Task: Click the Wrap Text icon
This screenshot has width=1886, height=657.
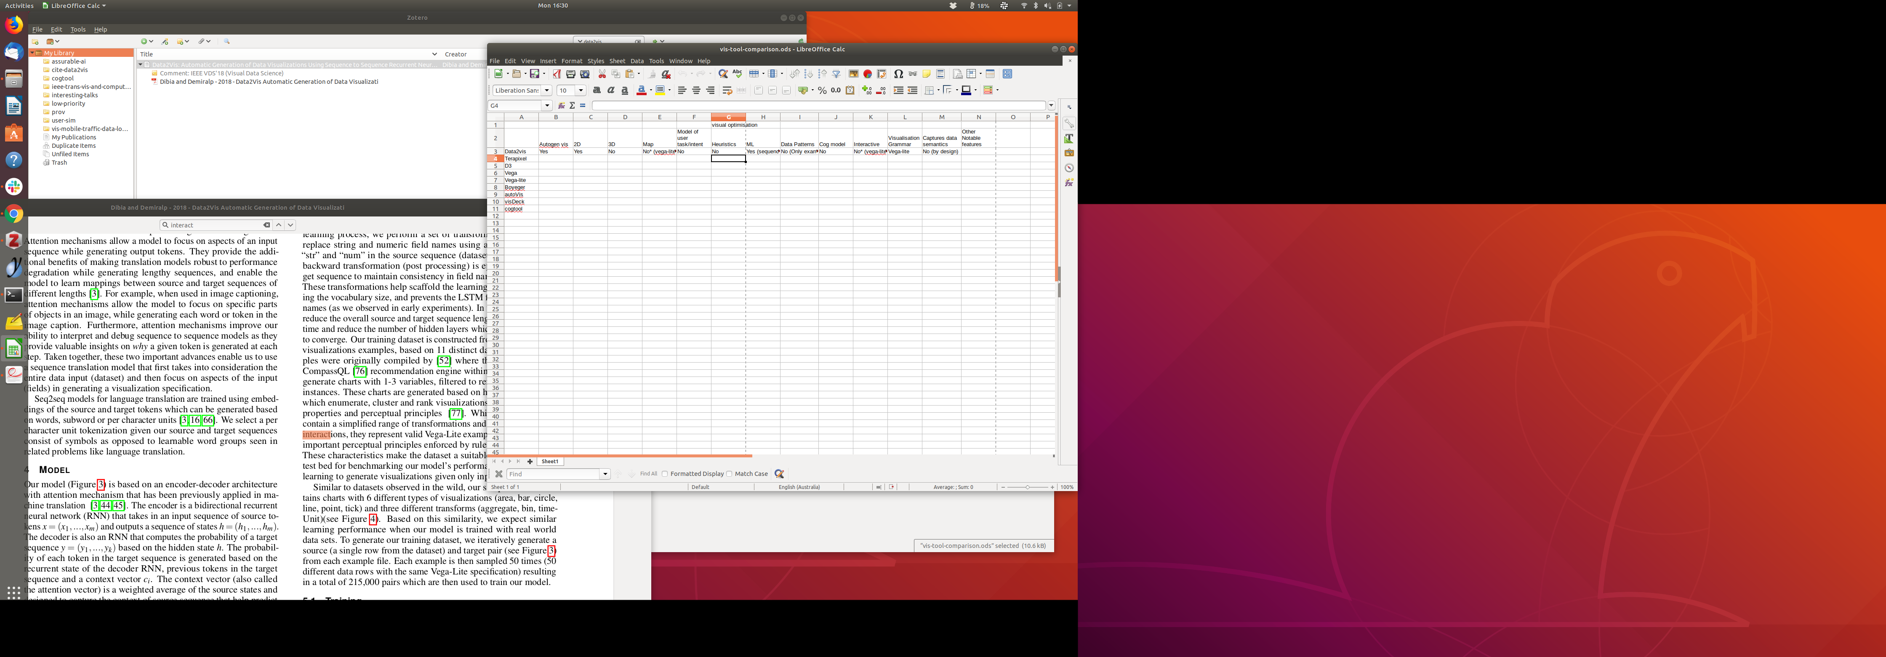Action: click(x=727, y=90)
